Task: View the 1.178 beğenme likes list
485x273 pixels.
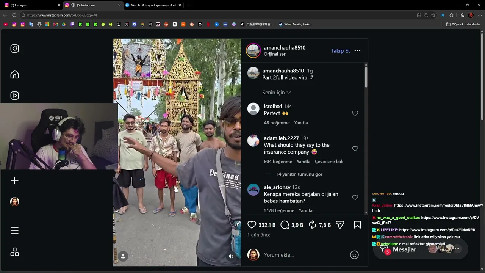Action: click(x=279, y=210)
